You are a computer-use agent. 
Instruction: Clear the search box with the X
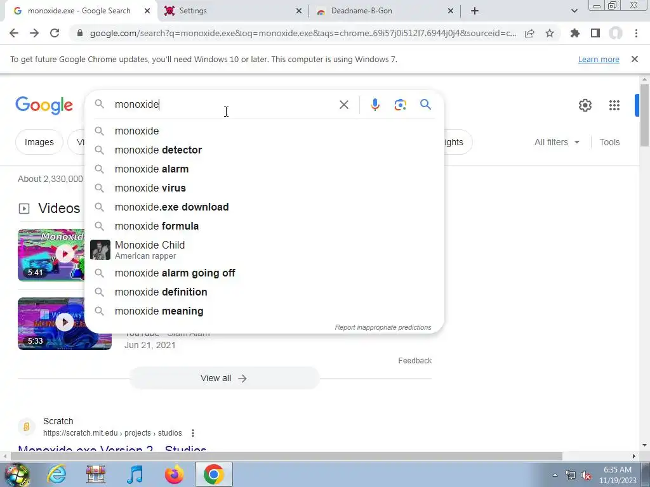(x=343, y=105)
